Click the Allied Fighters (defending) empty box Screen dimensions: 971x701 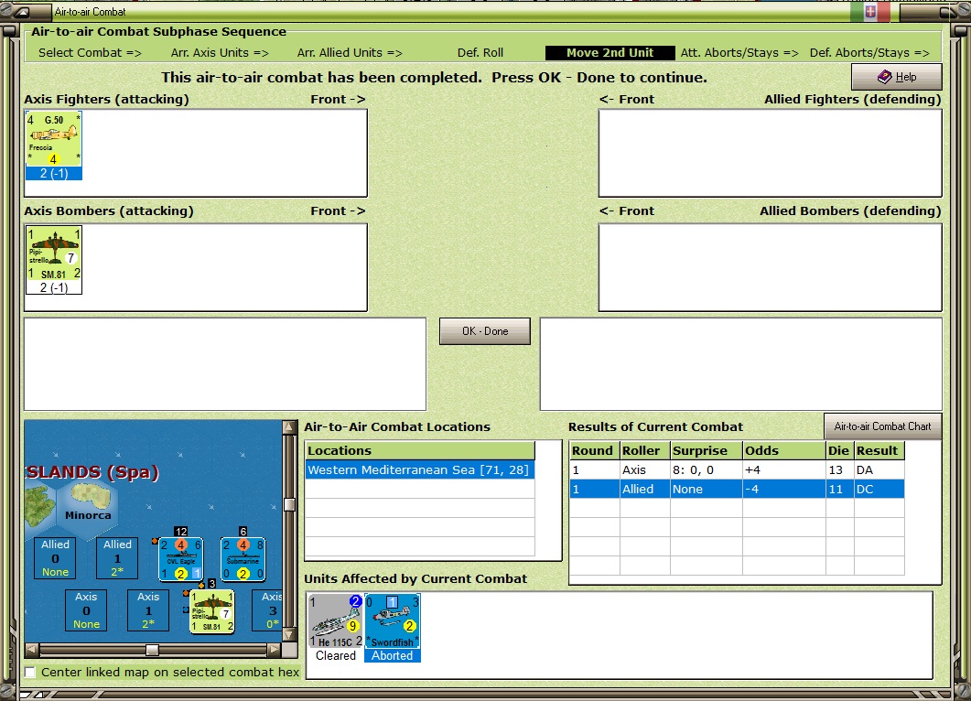(x=771, y=153)
